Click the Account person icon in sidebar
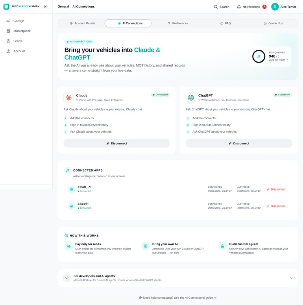Viewport: 303px width, 305px height. click(x=8, y=51)
